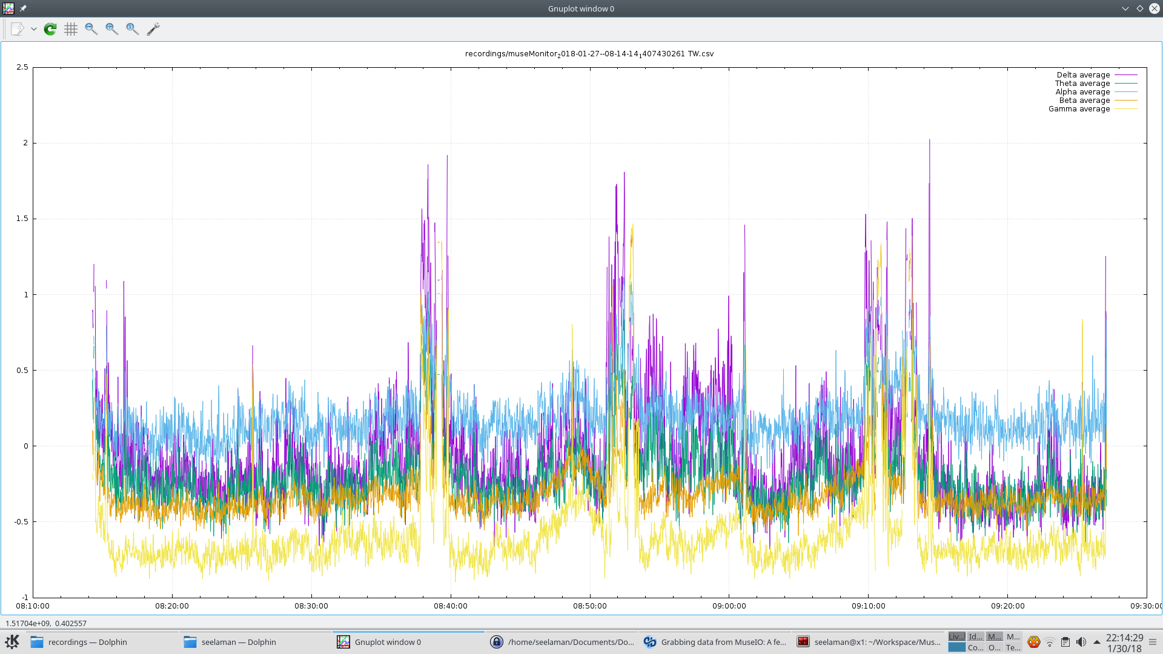Zoom out with the minus magnifier

(91, 29)
